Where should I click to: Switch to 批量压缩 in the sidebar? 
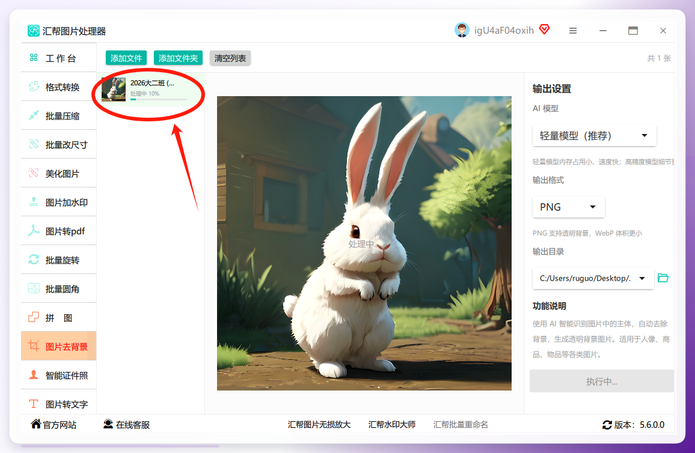pos(58,116)
